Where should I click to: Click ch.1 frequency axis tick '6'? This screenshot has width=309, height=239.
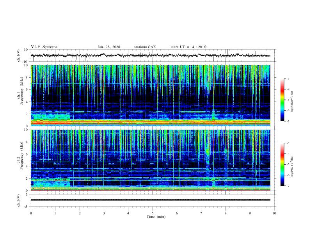[27, 89]
